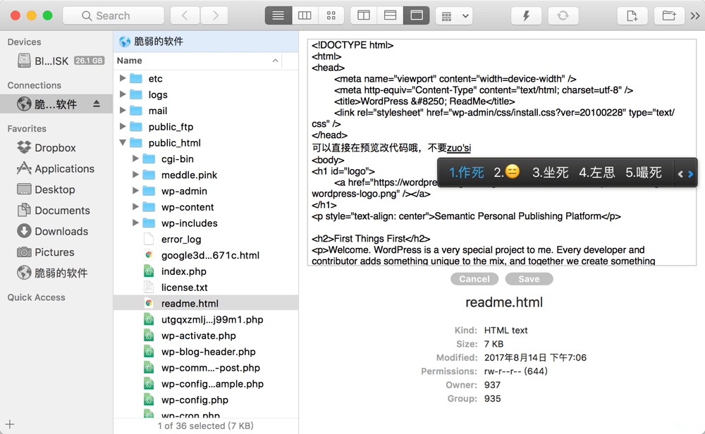The width and height of the screenshot is (705, 434).
Task: Select the wp-blog-header.php file
Action: point(206,352)
